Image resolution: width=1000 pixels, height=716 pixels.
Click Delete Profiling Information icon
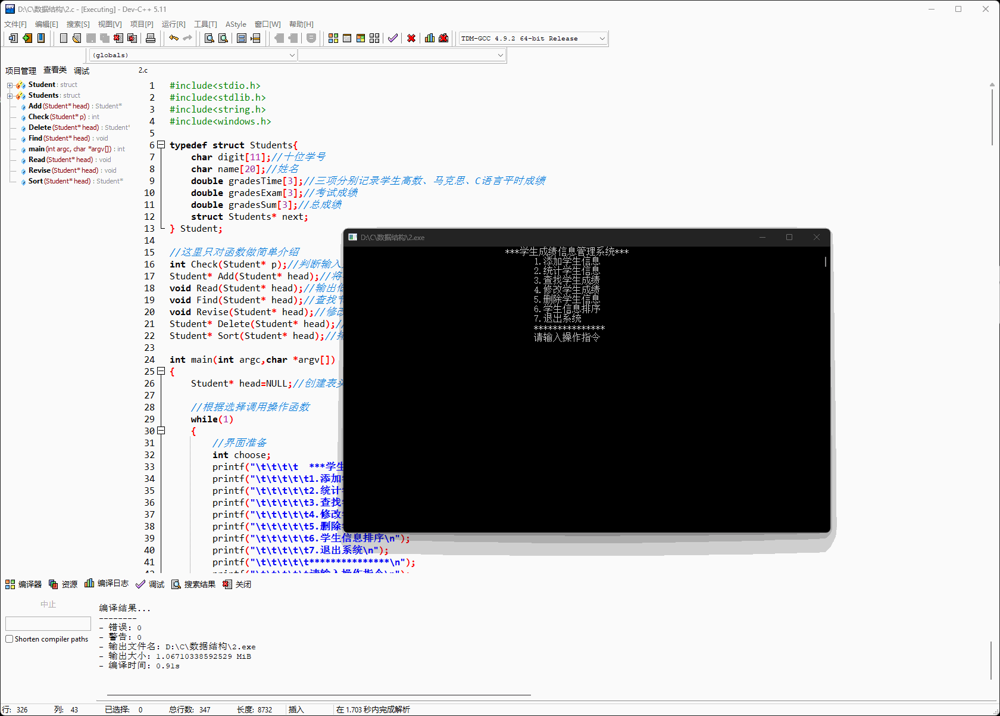(443, 38)
